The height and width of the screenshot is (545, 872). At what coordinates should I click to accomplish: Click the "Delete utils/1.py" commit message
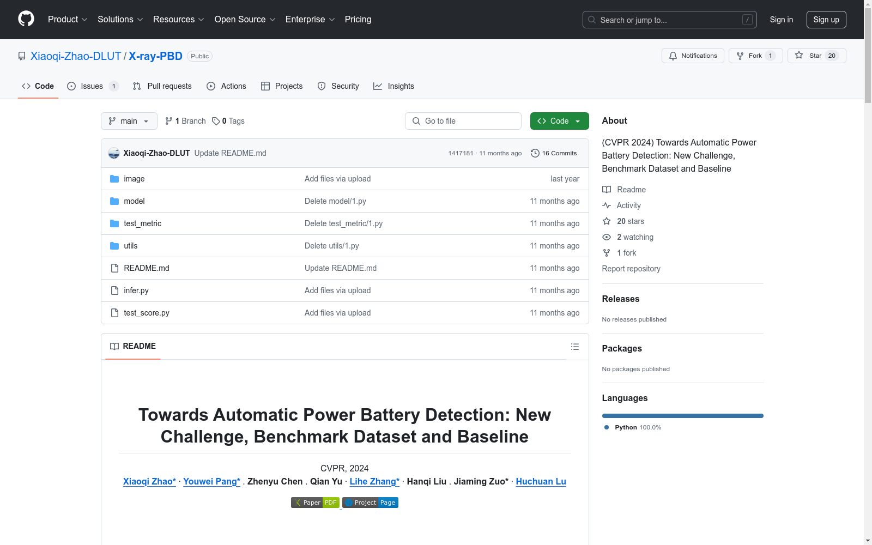point(332,246)
